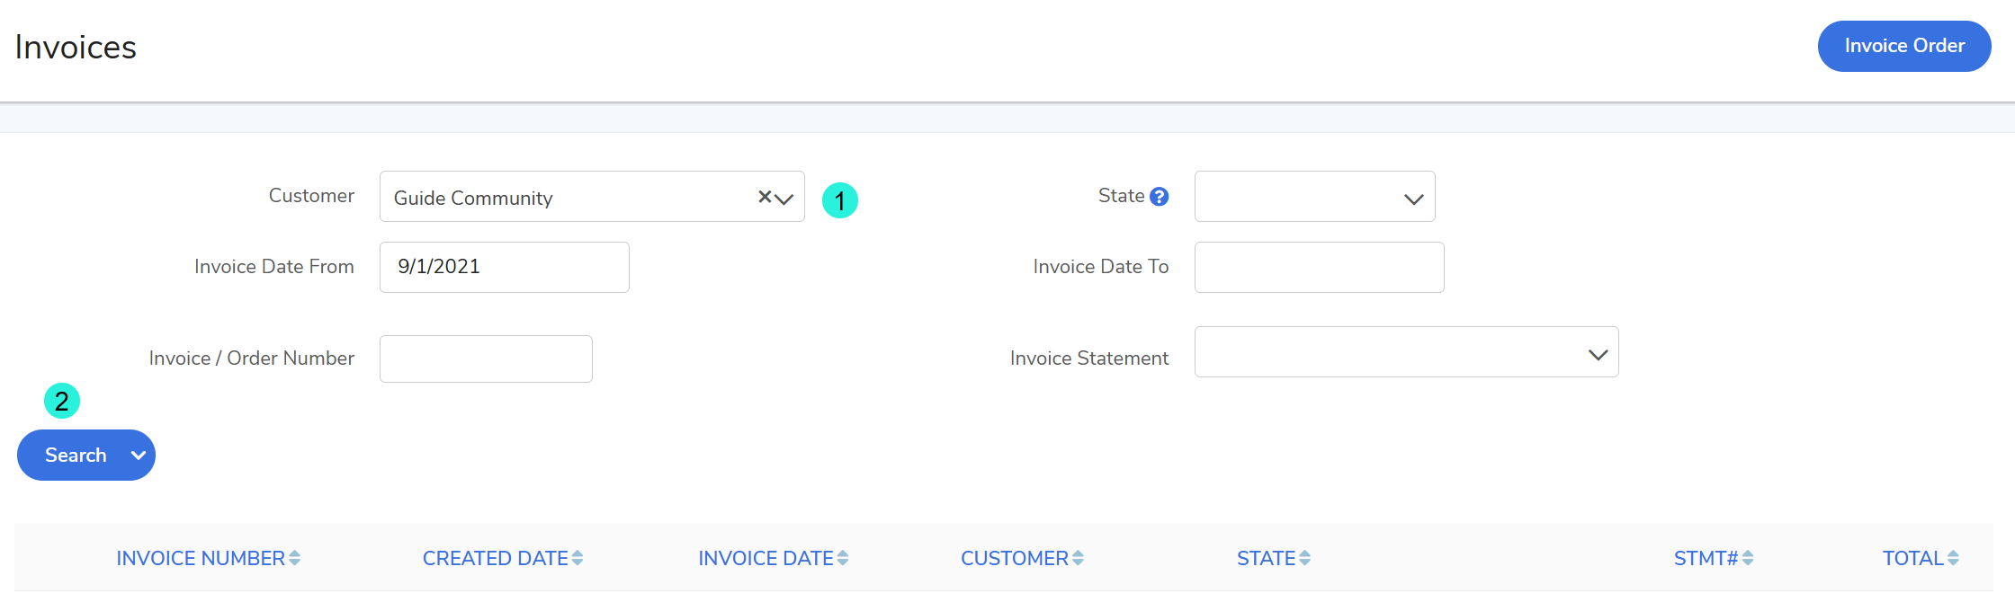Click the Total column sort arrows icon
Image resolution: width=2015 pixels, height=593 pixels.
pos(1953,559)
